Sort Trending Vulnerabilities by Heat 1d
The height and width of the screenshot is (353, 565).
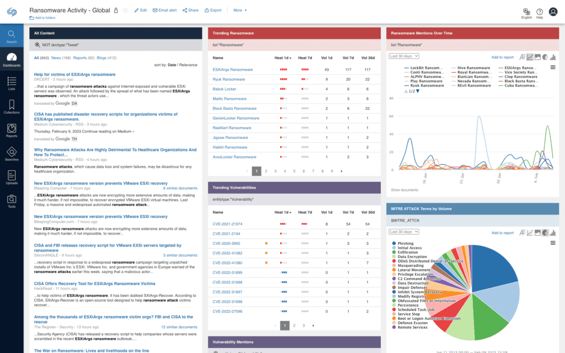coord(283,212)
